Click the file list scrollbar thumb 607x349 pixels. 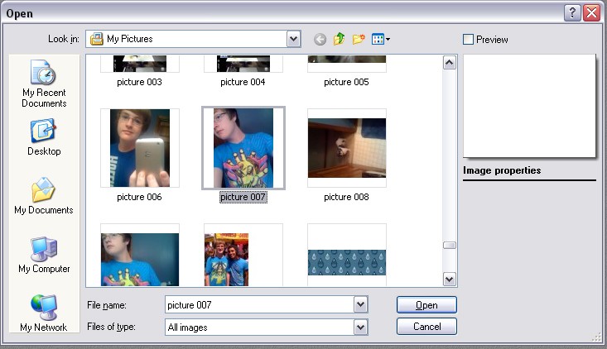[x=449, y=245]
